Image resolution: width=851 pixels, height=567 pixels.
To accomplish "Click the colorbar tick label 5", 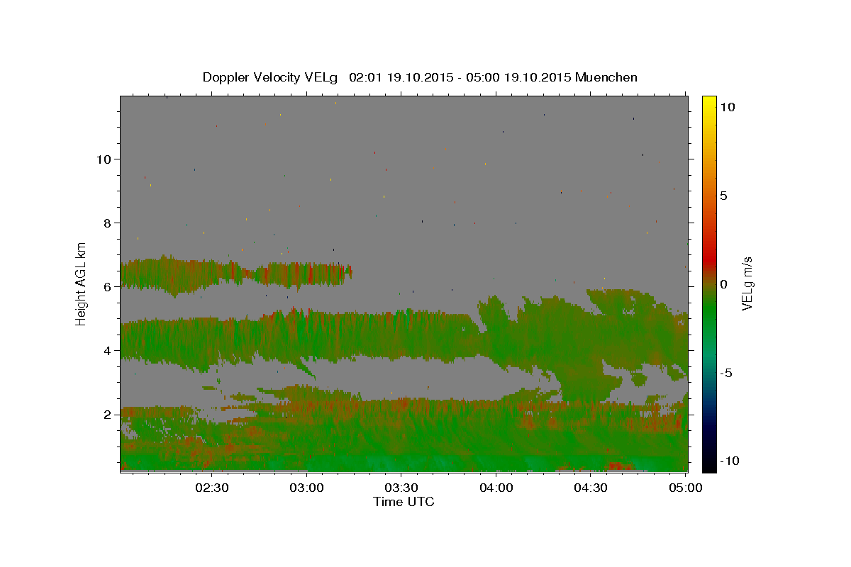I will [x=723, y=196].
